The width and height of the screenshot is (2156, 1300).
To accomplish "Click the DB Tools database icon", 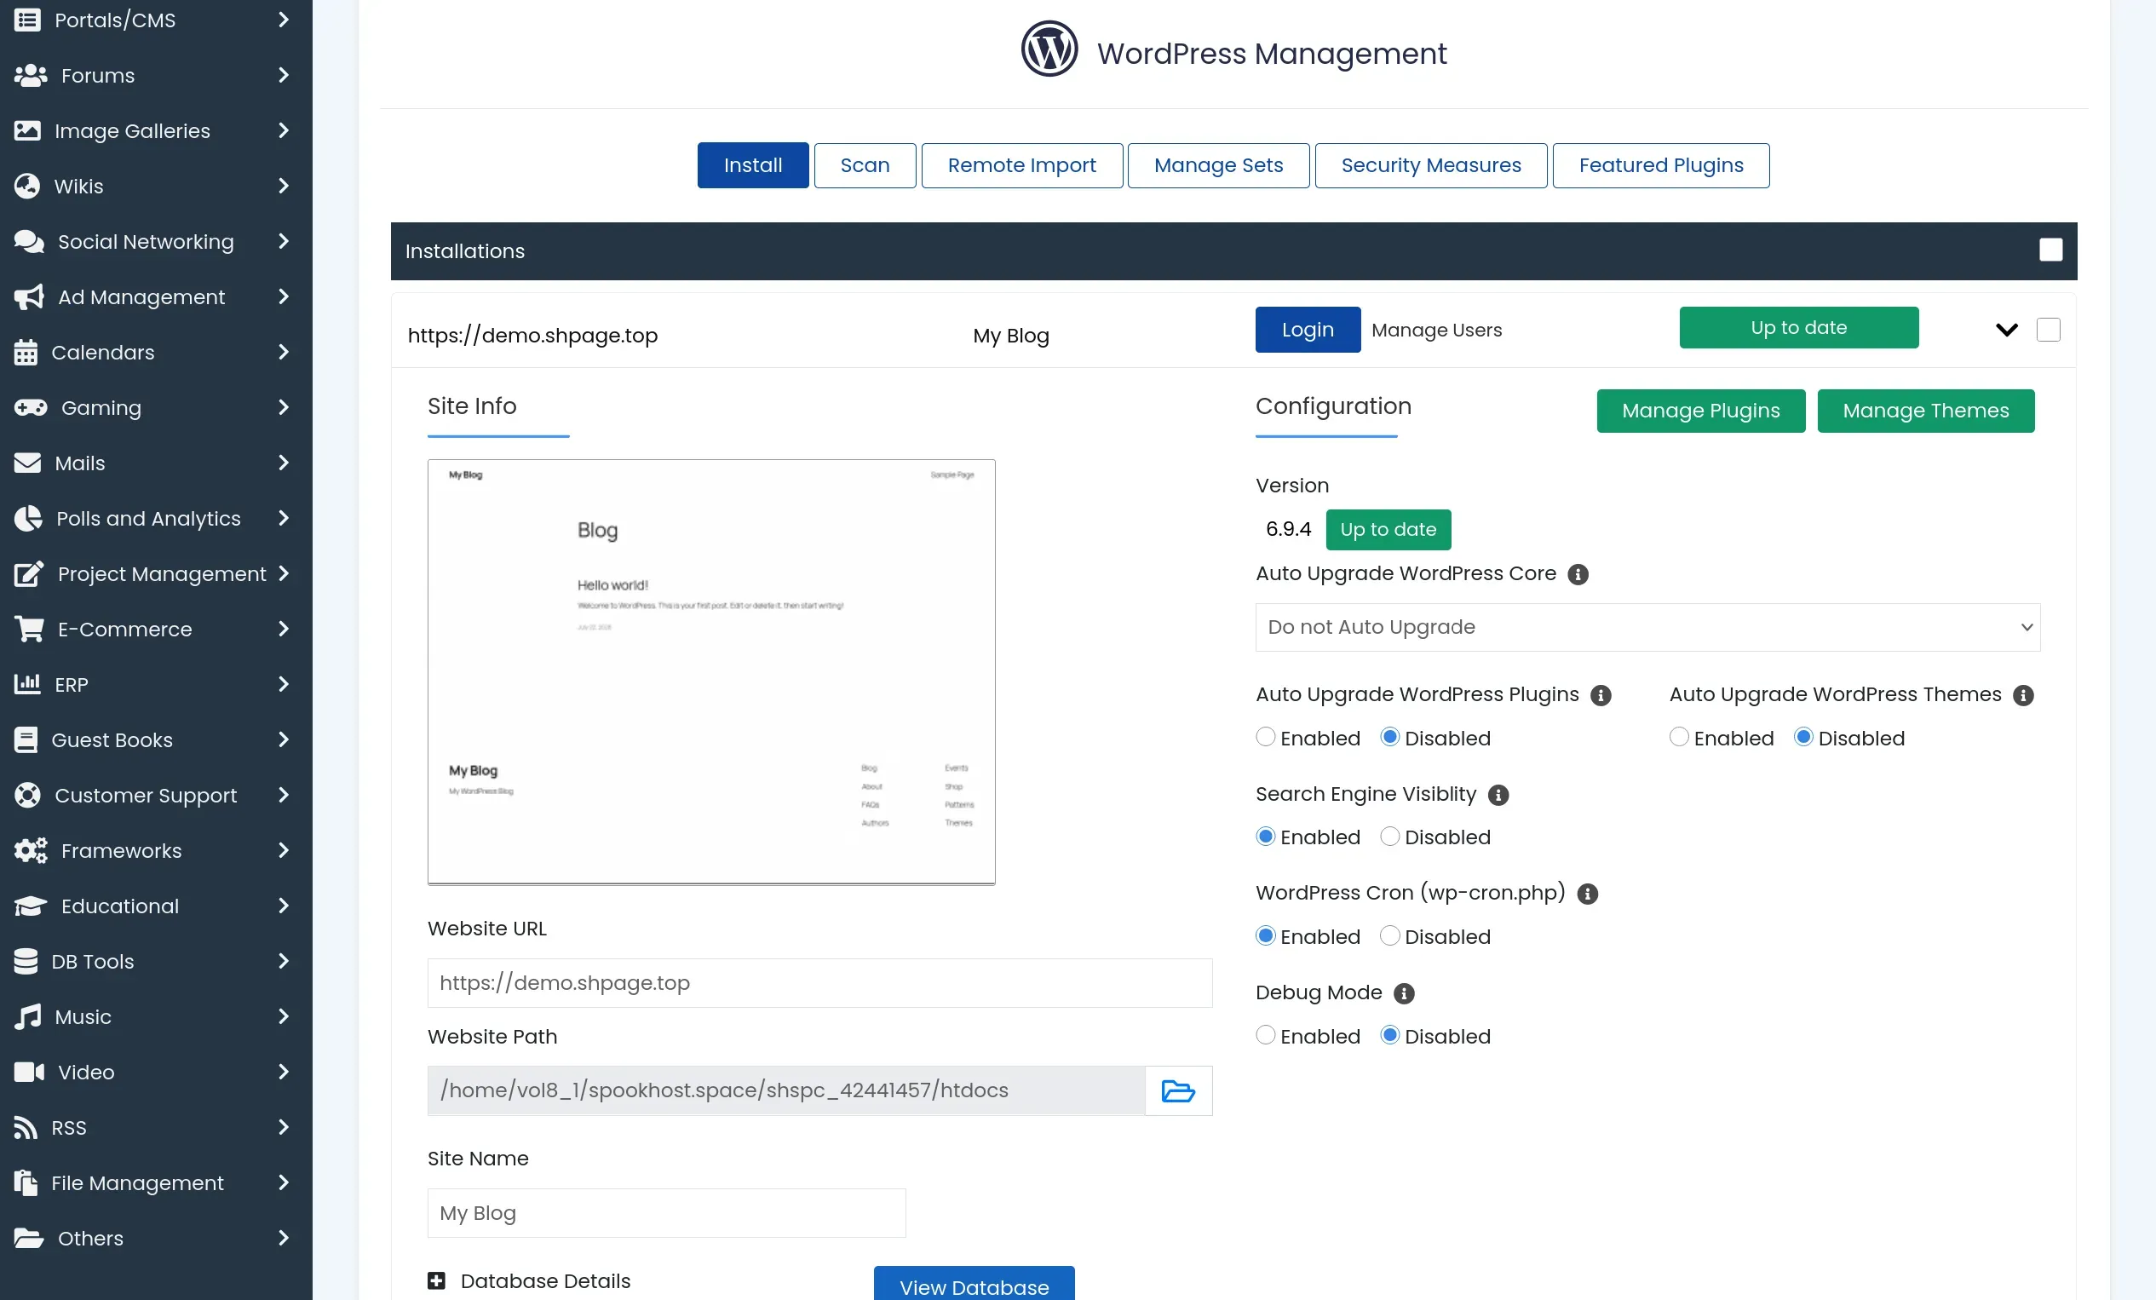I will click(x=26, y=961).
